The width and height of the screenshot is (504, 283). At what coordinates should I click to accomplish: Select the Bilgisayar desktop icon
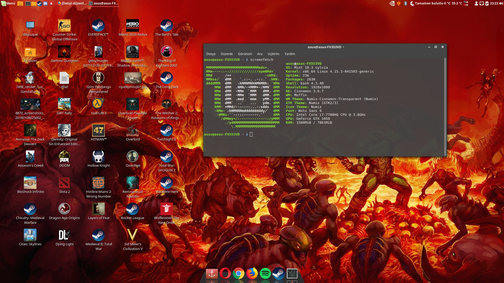pos(30,28)
